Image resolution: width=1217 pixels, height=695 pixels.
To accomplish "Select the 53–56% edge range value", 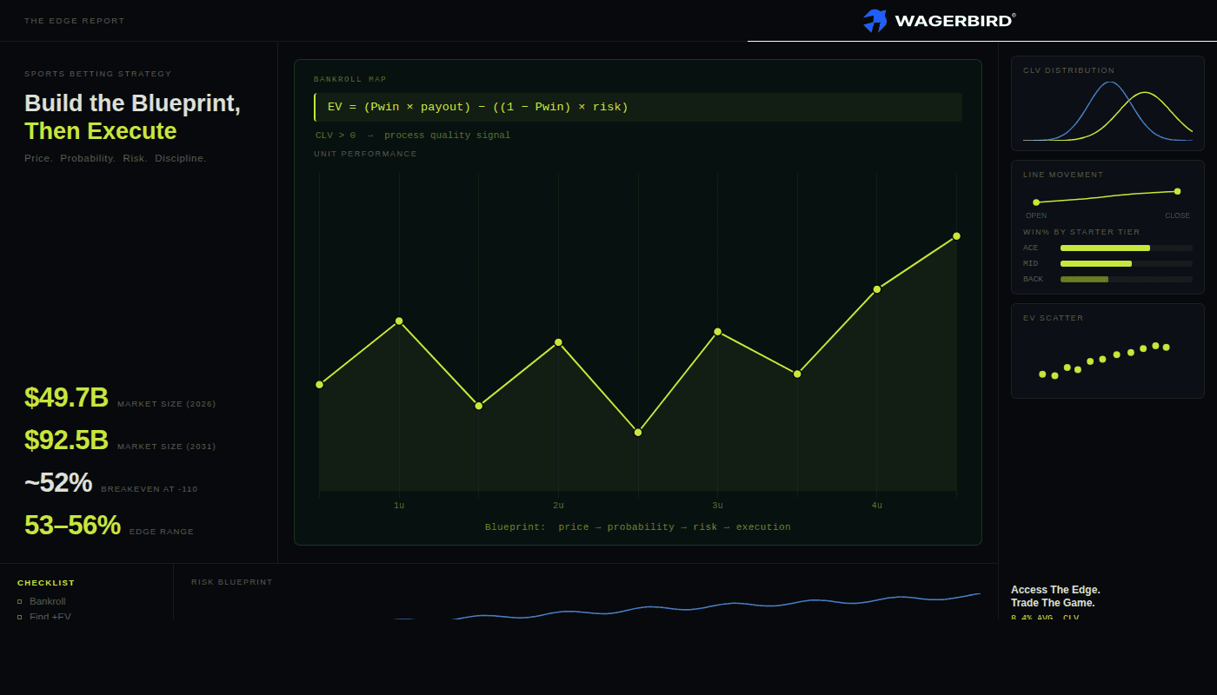I will 72,525.
